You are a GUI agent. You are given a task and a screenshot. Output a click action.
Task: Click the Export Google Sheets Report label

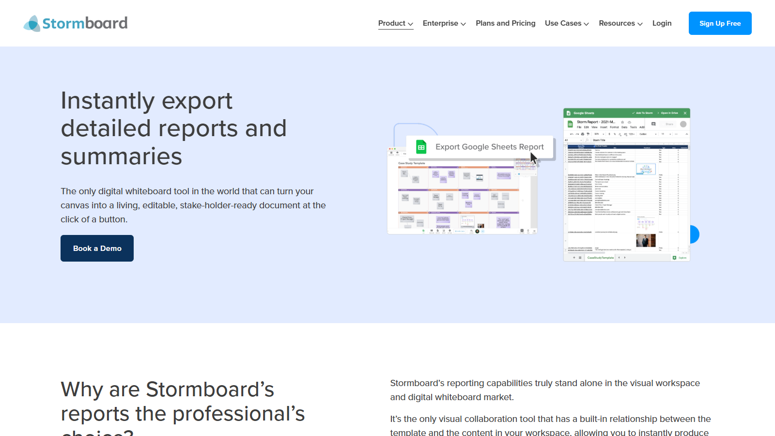(489, 147)
